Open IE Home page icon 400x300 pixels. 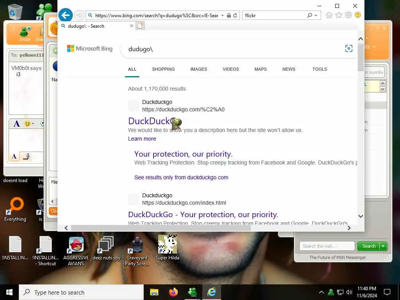[329, 15]
